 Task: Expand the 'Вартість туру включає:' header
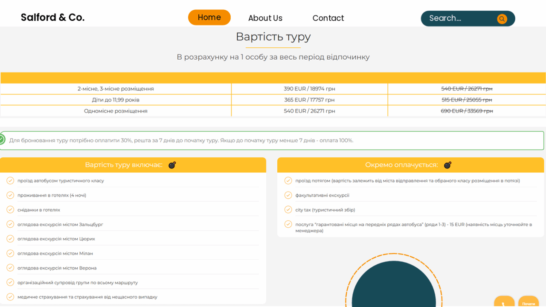tap(123, 165)
